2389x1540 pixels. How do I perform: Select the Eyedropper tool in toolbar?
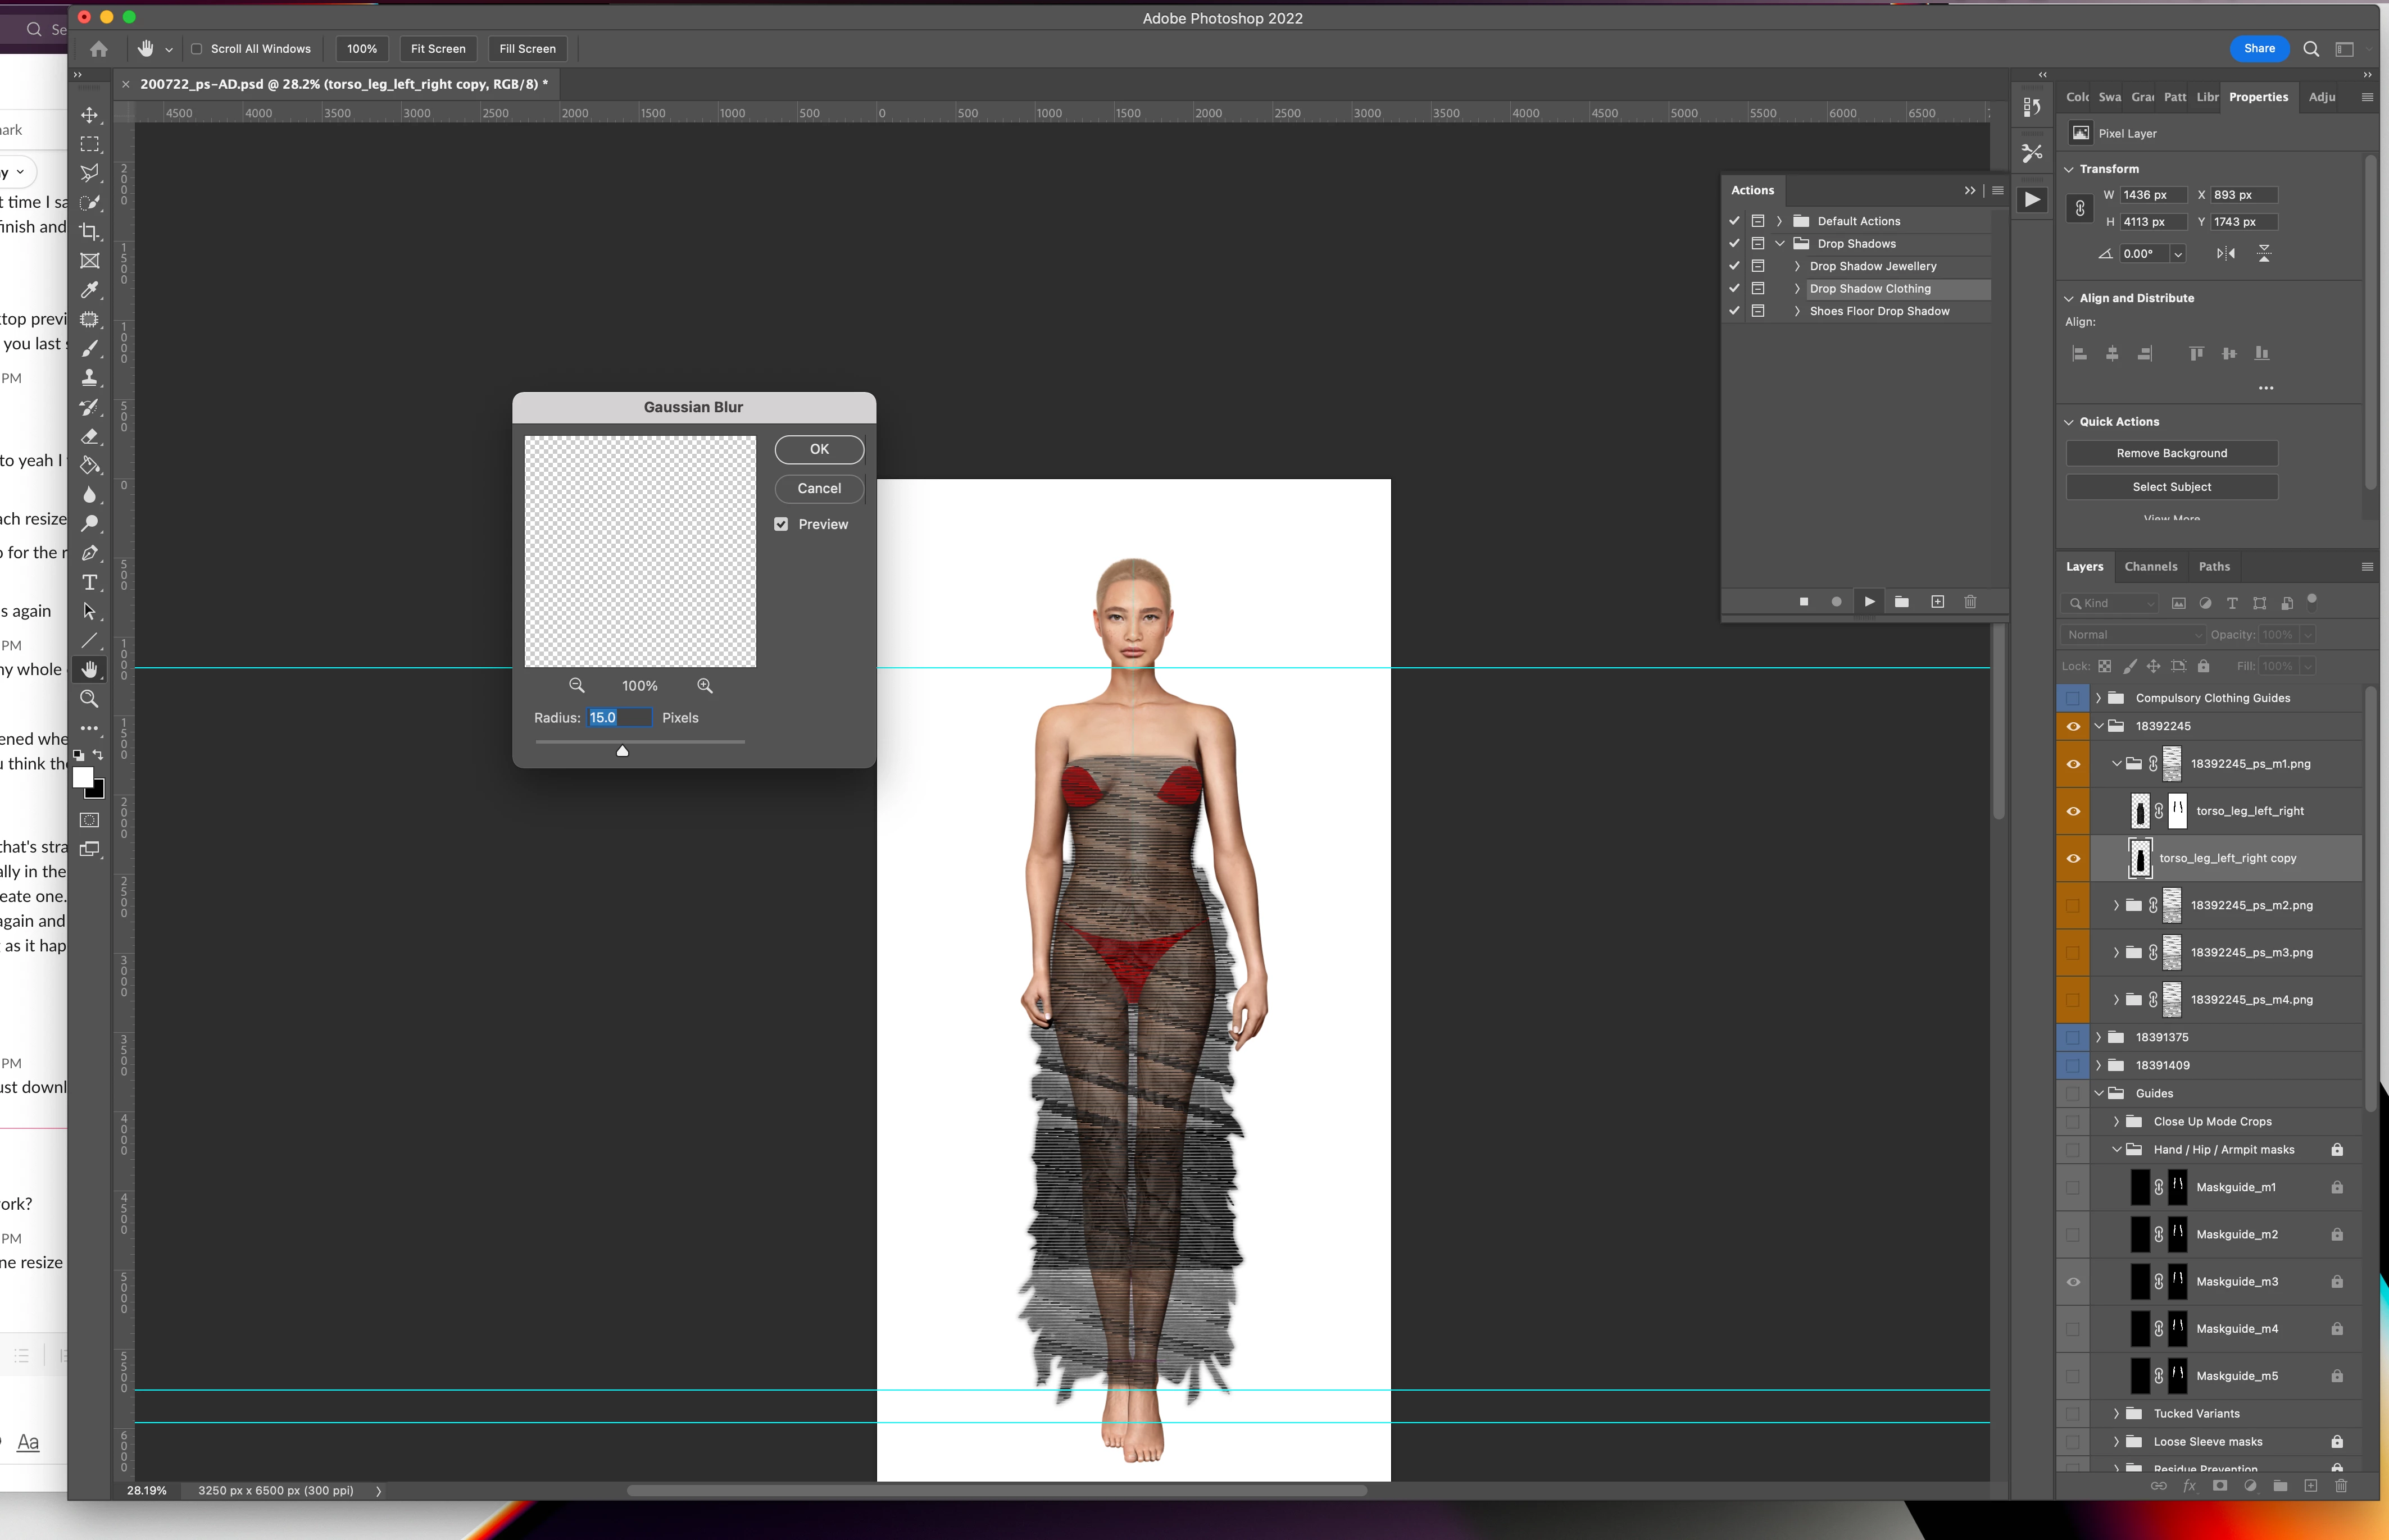(90, 290)
